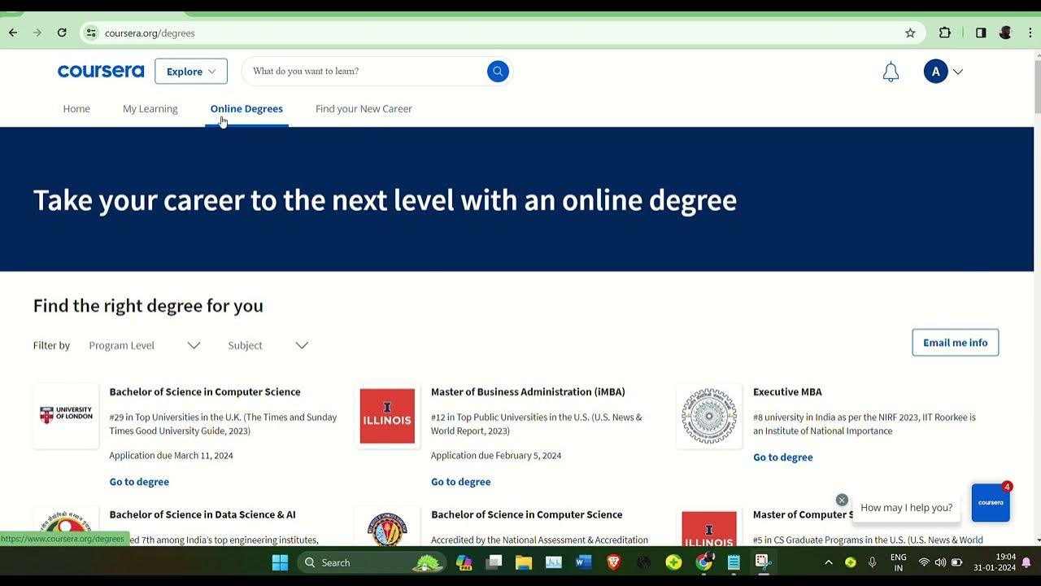Click ENG IN language indicator
Image resolution: width=1041 pixels, height=586 pixels.
point(899,562)
